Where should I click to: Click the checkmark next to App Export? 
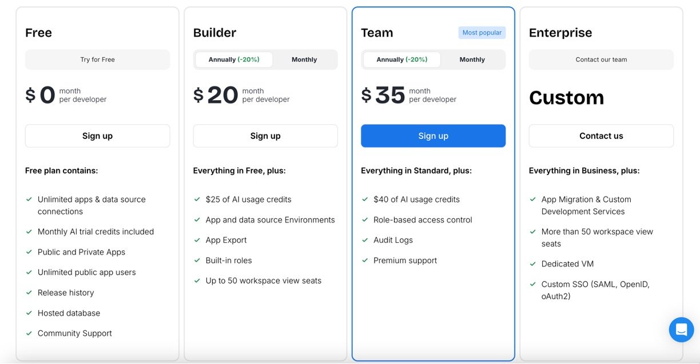[197, 240]
